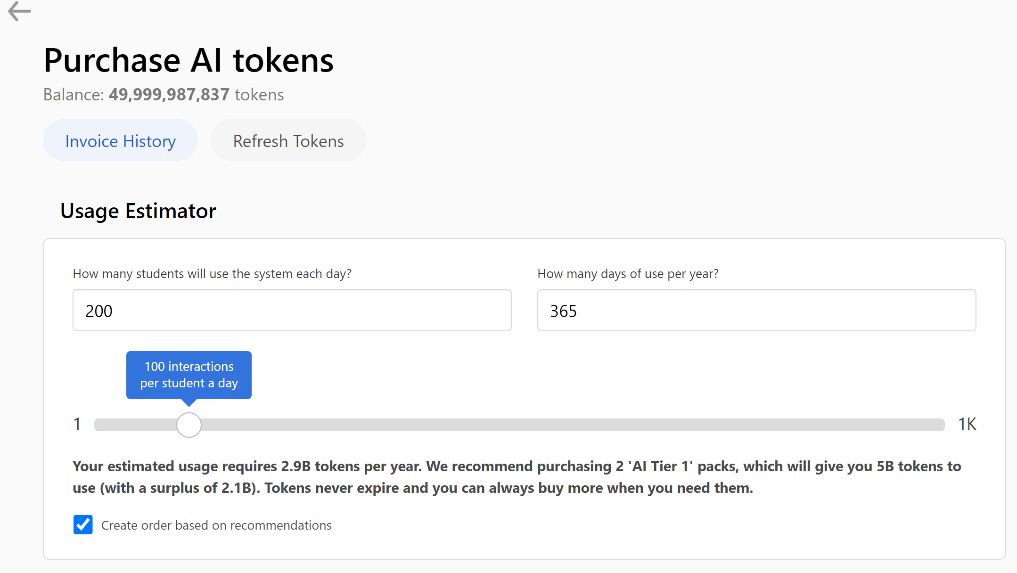The height and width of the screenshot is (573, 1017).
Task: Click the 'How many students' question label
Action: point(212,274)
